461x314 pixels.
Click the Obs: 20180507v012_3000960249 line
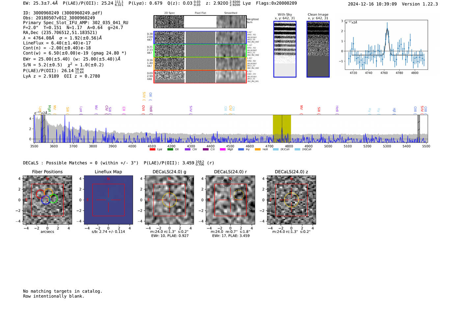pyautogui.click(x=59, y=18)
